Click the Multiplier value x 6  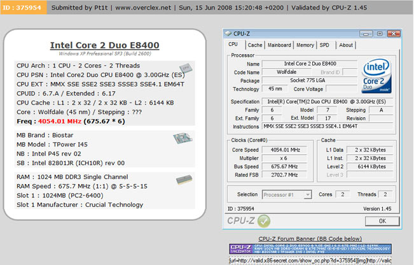point(284,158)
